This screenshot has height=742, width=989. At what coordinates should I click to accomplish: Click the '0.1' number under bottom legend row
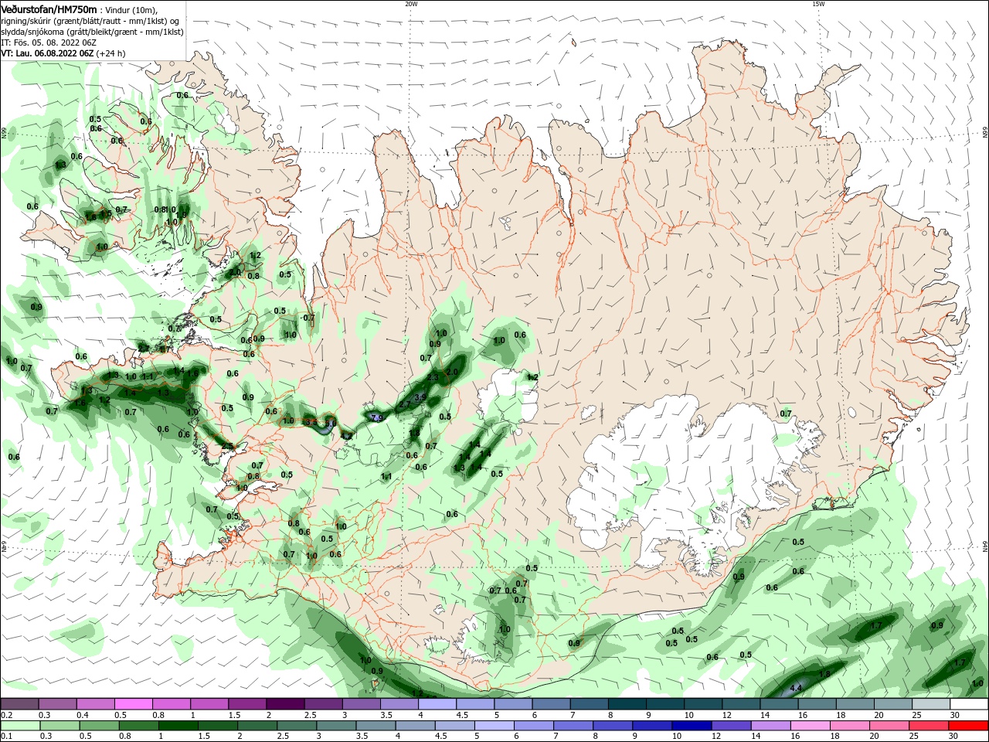point(7,737)
